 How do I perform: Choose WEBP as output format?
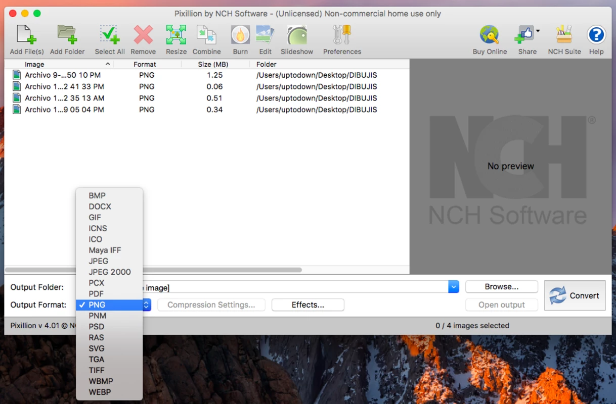point(109,392)
